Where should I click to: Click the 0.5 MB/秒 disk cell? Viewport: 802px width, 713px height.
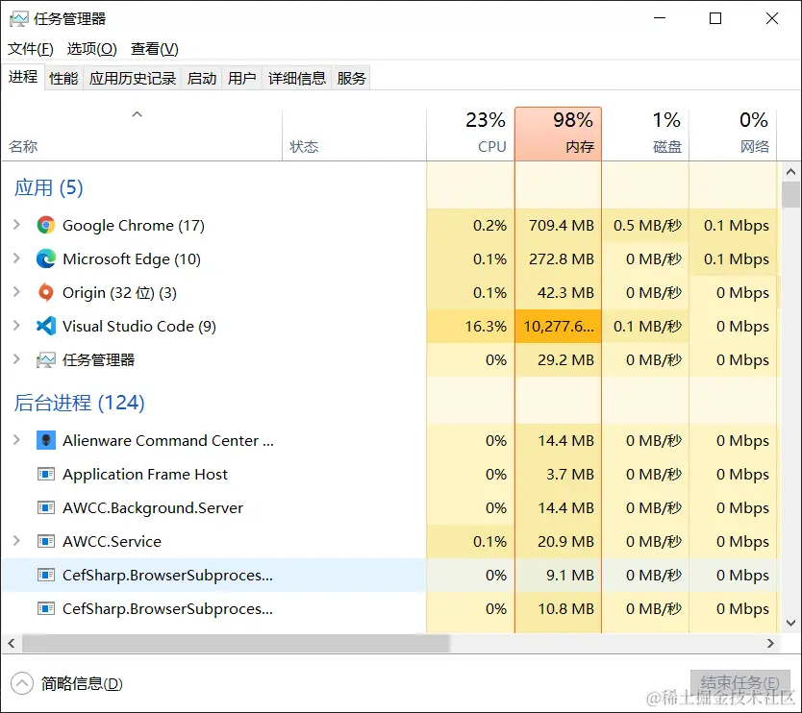pos(645,226)
